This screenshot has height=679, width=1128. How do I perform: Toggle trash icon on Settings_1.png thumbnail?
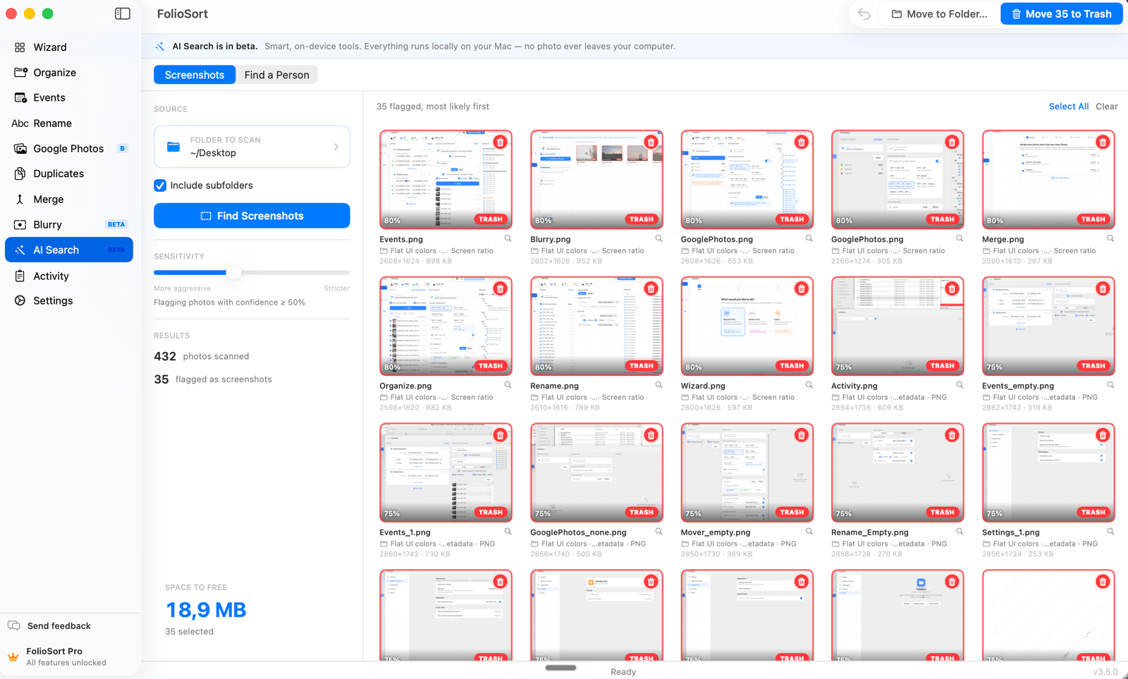click(x=1103, y=435)
